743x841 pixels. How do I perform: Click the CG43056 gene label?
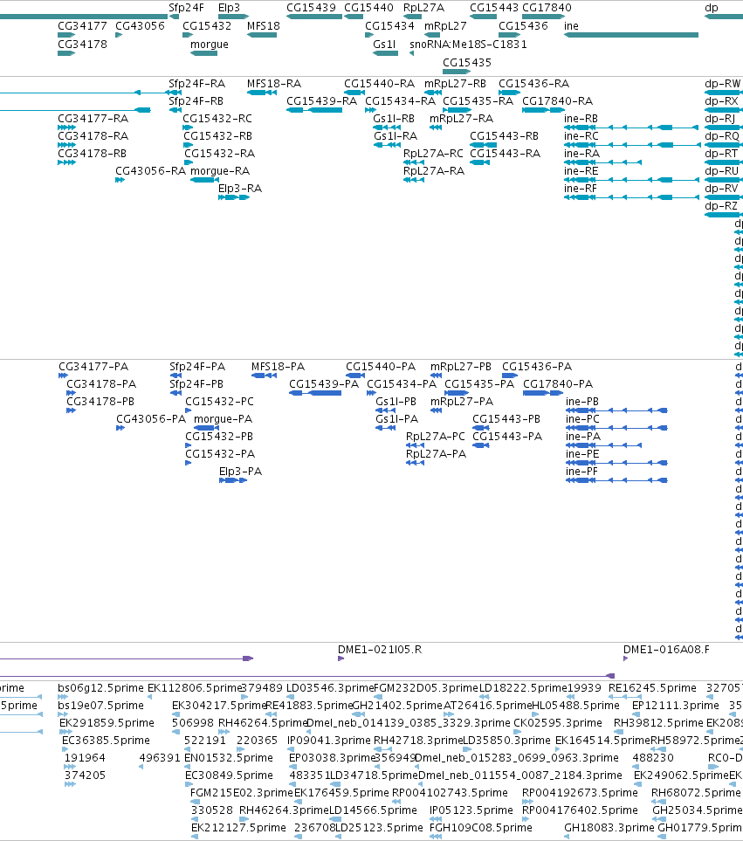coord(140,25)
